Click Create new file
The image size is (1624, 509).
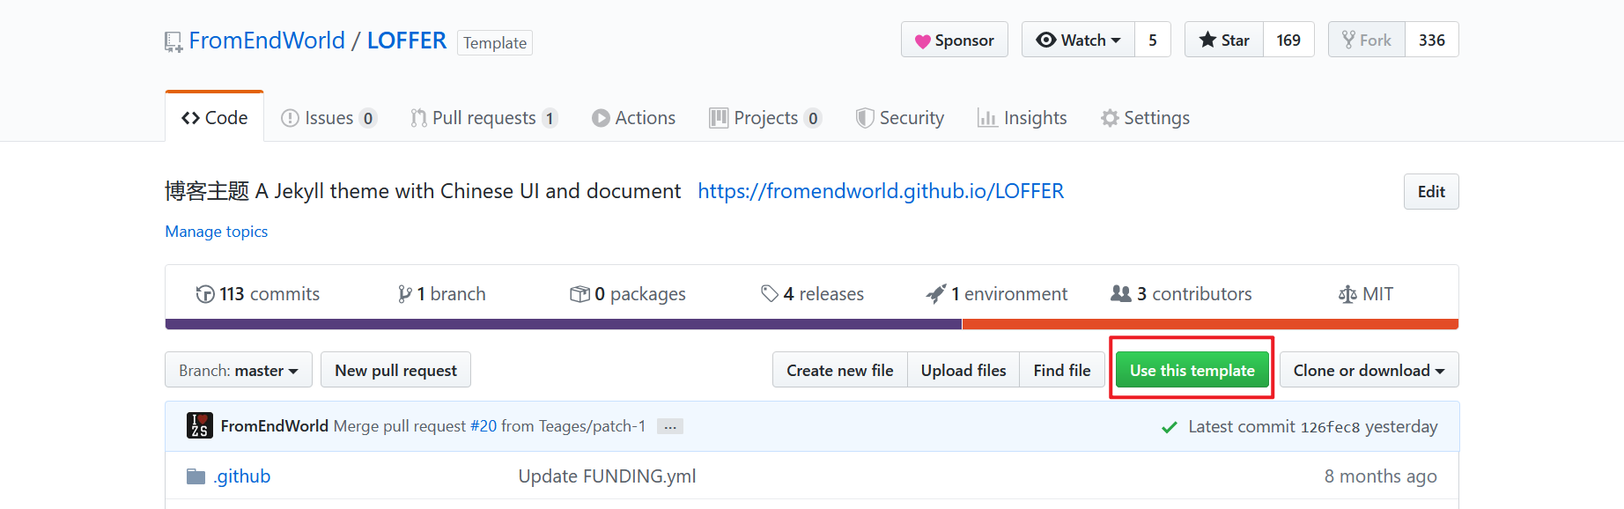pyautogui.click(x=840, y=370)
